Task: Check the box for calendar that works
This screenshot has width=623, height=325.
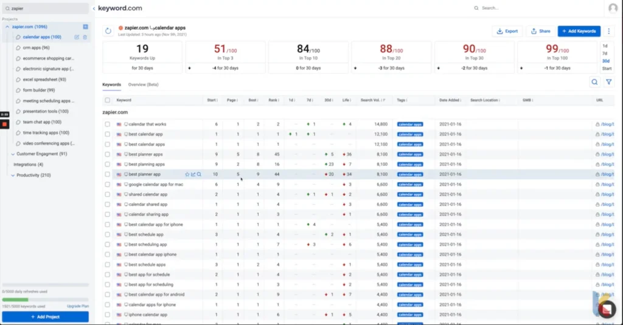Action: tap(107, 124)
